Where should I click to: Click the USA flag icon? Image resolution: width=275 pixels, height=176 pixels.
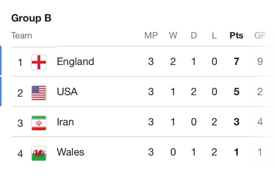[39, 93]
